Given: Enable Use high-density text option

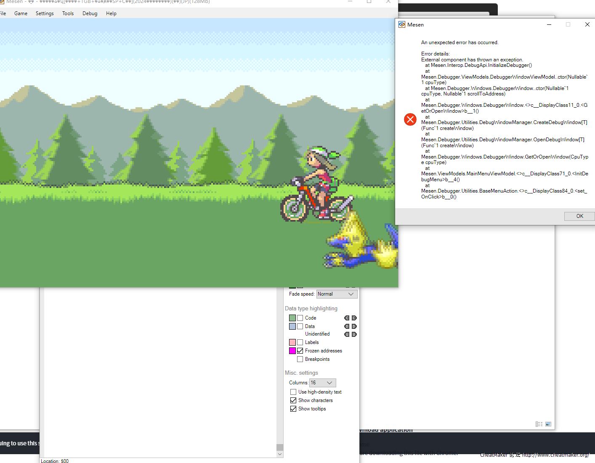Looking at the screenshot, I should (293, 392).
